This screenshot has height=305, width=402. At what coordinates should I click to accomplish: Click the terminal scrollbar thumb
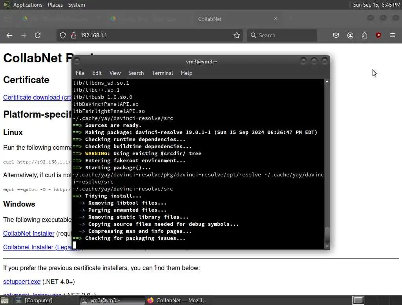(x=327, y=235)
